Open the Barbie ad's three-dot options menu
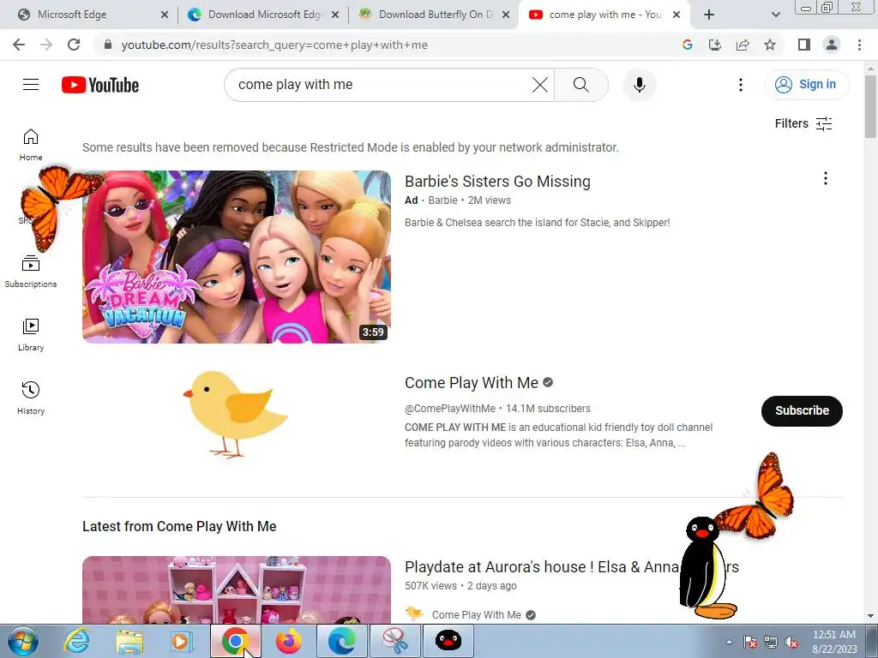 pos(826,178)
